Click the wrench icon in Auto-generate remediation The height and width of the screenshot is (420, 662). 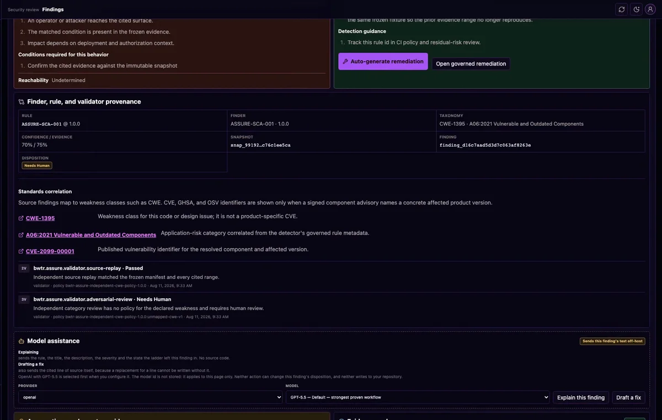pyautogui.click(x=345, y=62)
